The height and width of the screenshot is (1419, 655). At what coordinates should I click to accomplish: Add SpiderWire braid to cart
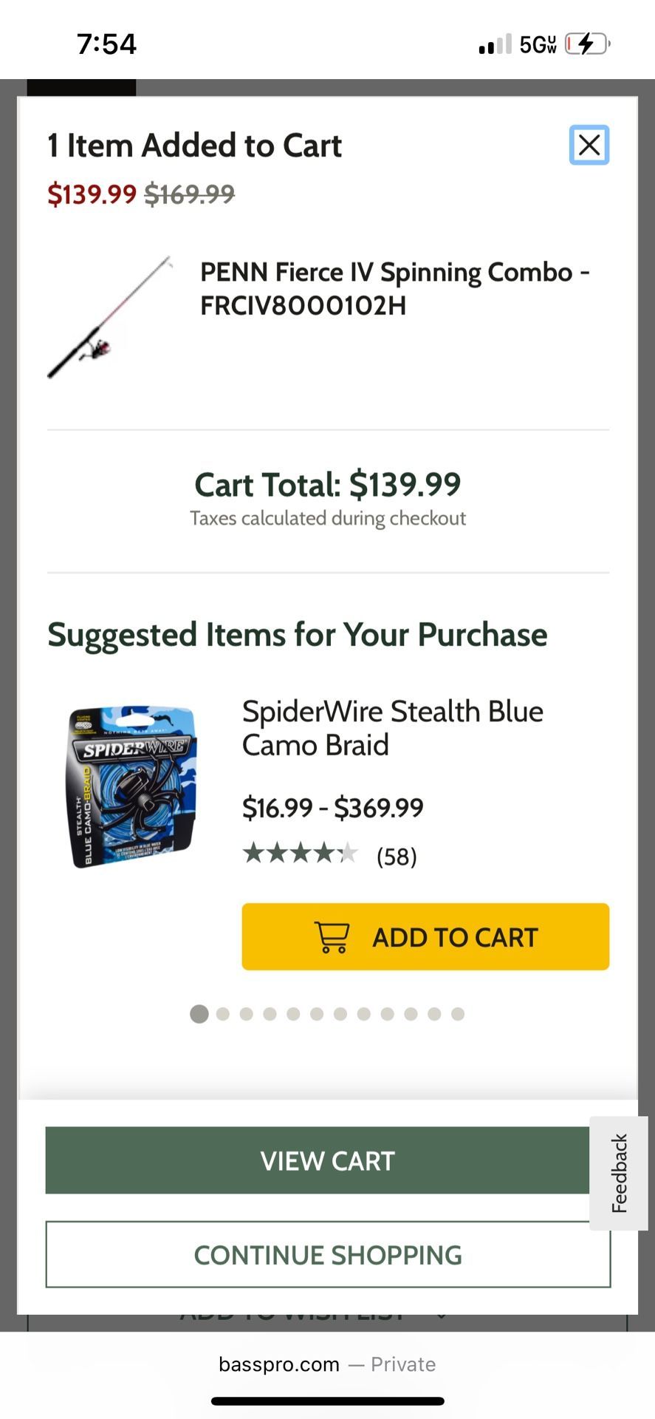425,936
